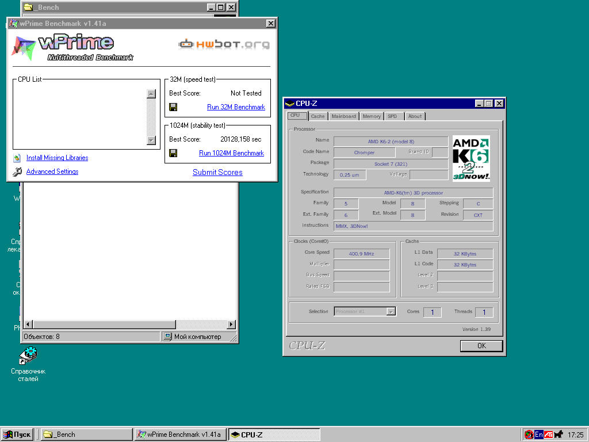
Task: Click the En language indicator in tray
Action: (539, 435)
